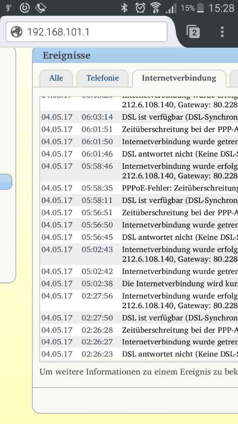Tap the phone call status icon

(40, 8)
